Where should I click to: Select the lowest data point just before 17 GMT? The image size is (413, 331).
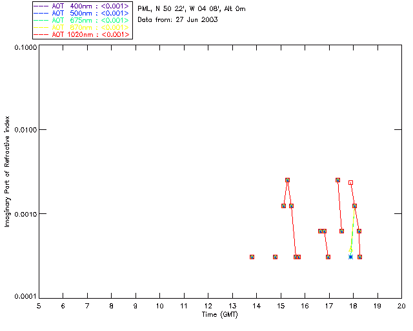[x=328, y=257]
